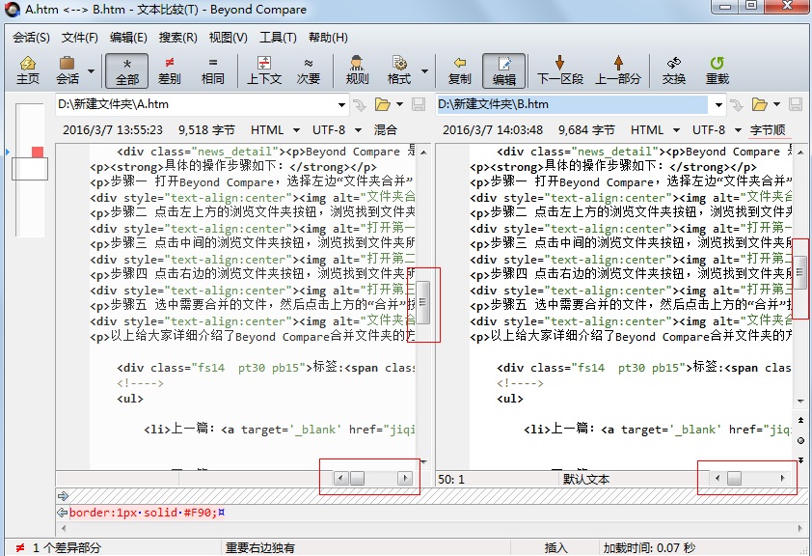
Task: Select the 全部 (All) display filter icon
Action: tap(126, 69)
